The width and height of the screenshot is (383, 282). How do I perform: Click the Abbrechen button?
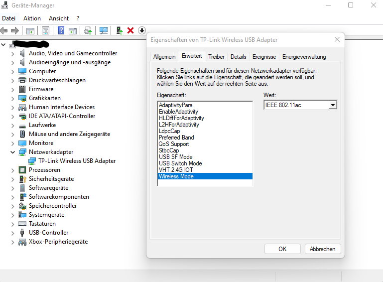(x=323, y=249)
